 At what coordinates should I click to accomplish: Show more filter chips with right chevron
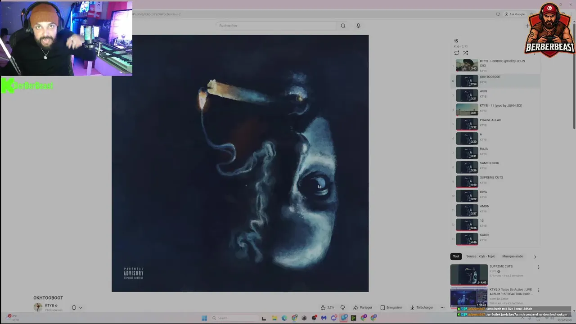pos(535,257)
